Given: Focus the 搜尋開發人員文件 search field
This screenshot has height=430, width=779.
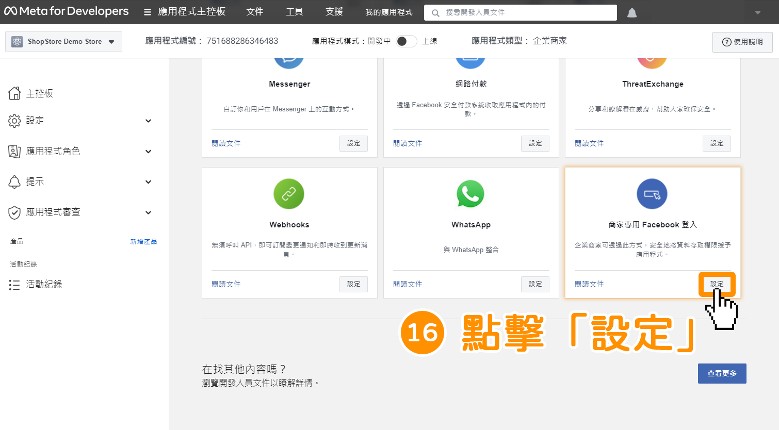Looking at the screenshot, I should pos(521,12).
